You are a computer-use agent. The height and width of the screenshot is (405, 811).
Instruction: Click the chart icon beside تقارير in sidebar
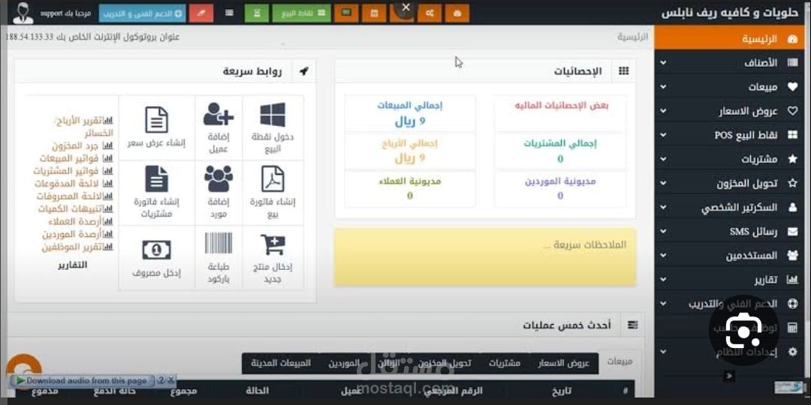pyautogui.click(x=792, y=280)
